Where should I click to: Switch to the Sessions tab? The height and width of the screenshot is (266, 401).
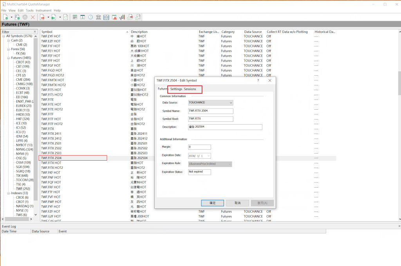pyautogui.click(x=190, y=89)
